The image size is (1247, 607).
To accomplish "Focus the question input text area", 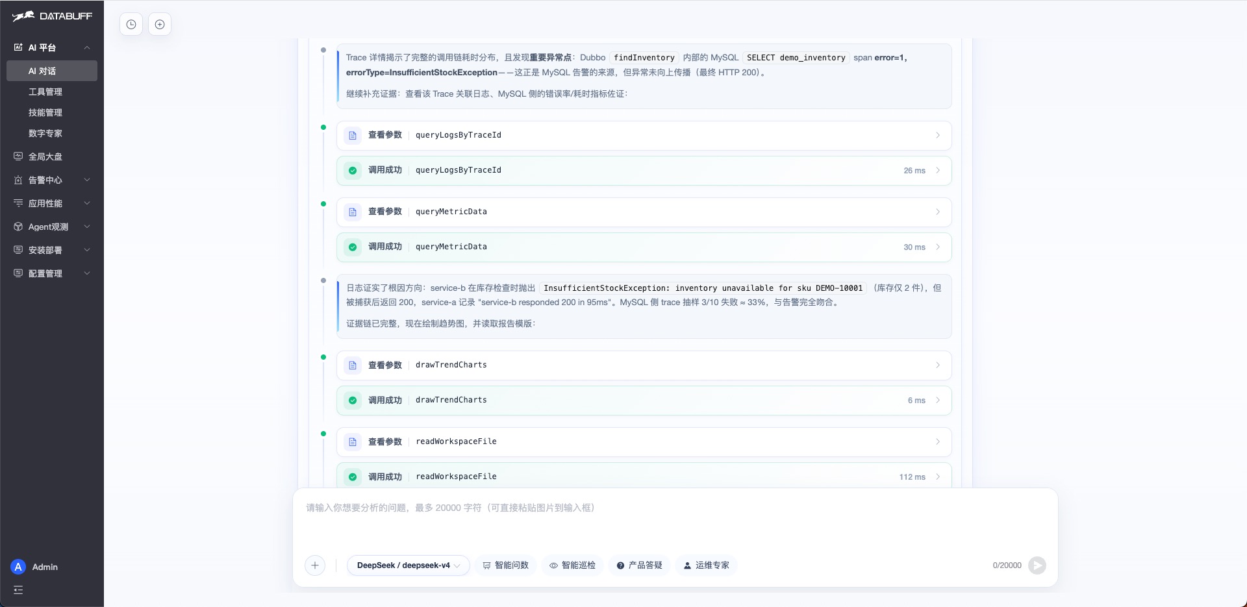I will tap(675, 523).
